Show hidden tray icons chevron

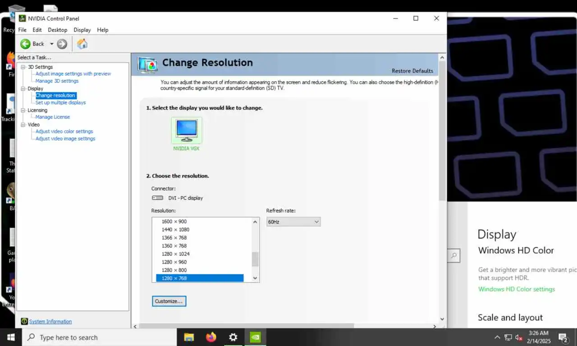[497, 337]
